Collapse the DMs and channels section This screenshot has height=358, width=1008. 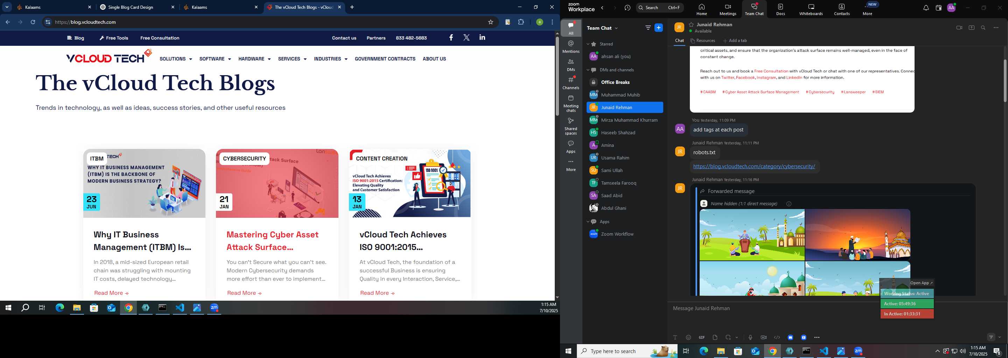click(x=588, y=70)
